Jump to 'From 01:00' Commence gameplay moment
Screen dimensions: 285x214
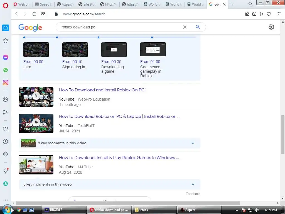click(150, 62)
